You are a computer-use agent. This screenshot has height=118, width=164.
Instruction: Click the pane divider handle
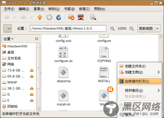coord(41,73)
